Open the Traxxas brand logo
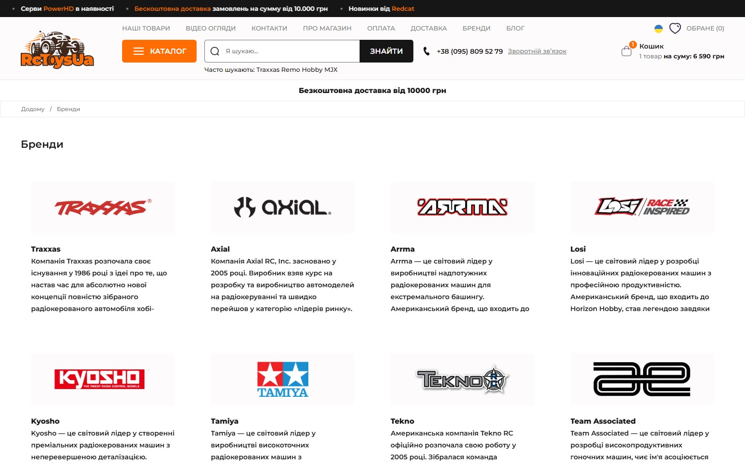Viewport: 745px width, 465px height. pos(103,208)
